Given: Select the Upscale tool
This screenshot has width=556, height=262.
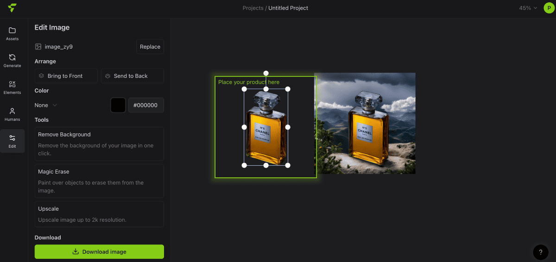Looking at the screenshot, I should tap(99, 214).
